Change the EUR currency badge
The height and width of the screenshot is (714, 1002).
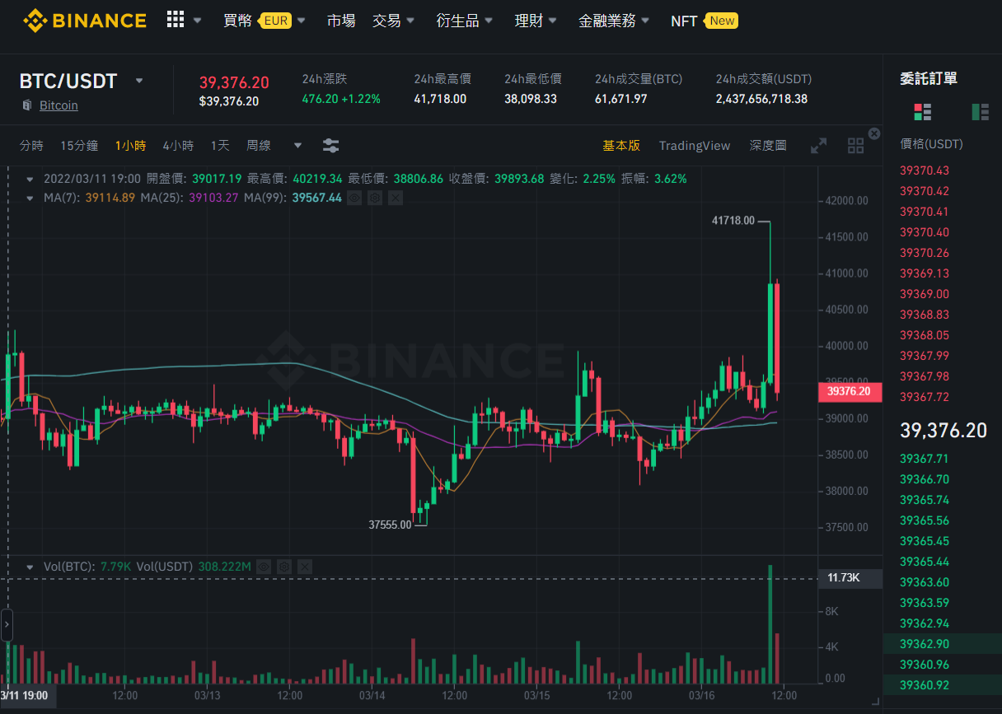[276, 21]
